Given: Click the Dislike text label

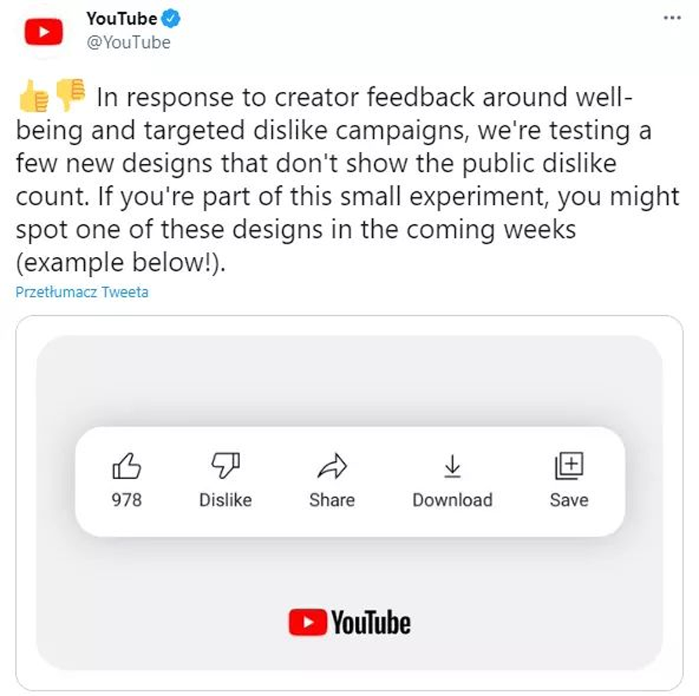Looking at the screenshot, I should pos(225,500).
